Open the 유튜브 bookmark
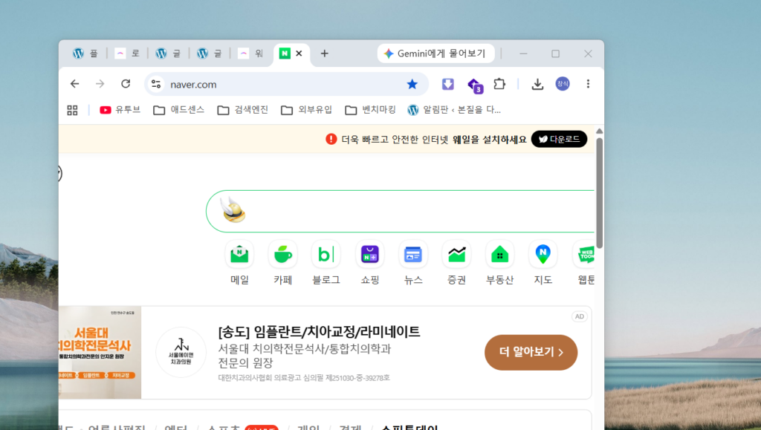761x430 pixels. 120,110
